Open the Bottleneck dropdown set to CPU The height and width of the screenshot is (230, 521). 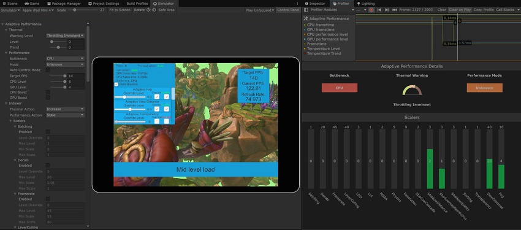click(x=65, y=58)
